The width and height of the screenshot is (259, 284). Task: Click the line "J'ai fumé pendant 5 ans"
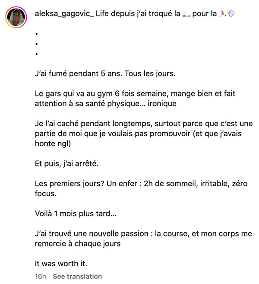click(105, 73)
